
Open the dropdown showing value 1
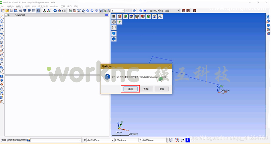point(118,11)
